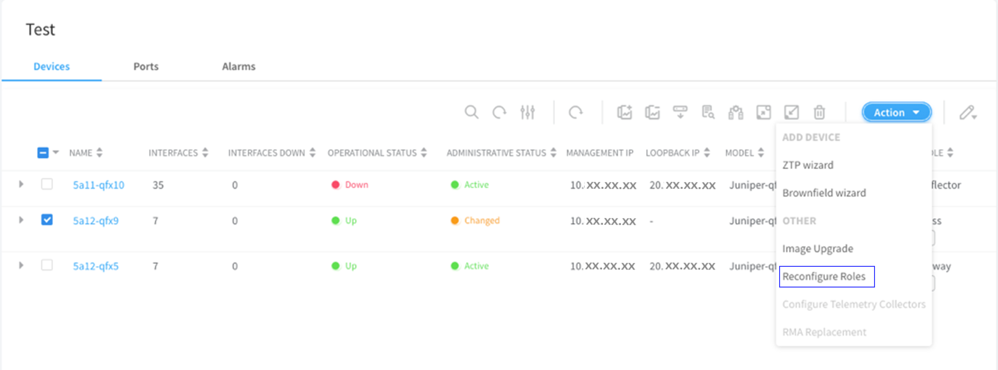Click the trash delete icon
This screenshot has height=370, width=998.
pyautogui.click(x=819, y=112)
